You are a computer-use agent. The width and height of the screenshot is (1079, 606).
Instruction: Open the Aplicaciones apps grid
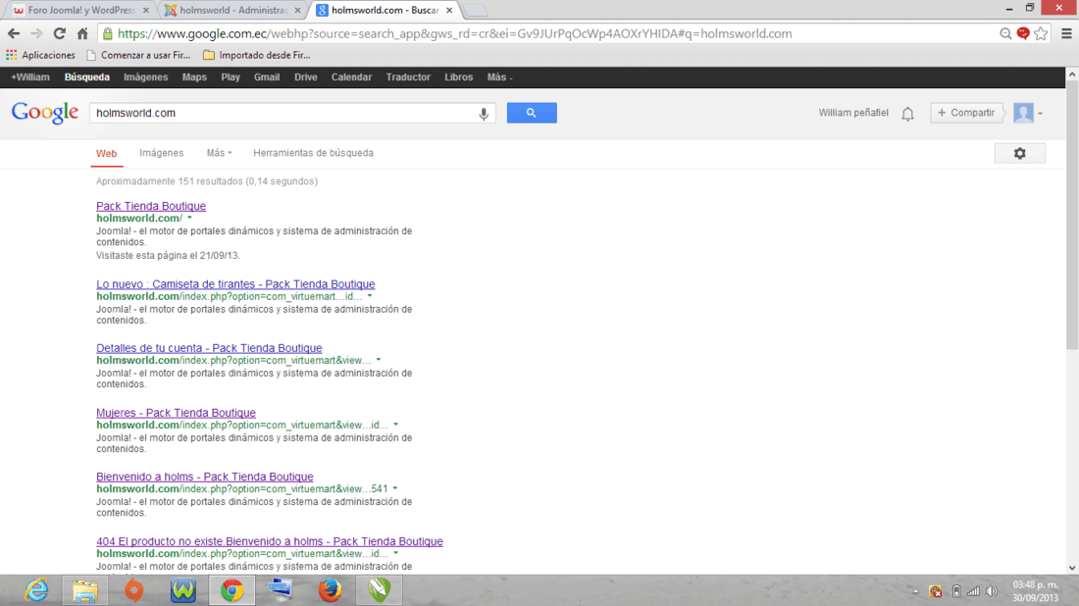[40, 55]
